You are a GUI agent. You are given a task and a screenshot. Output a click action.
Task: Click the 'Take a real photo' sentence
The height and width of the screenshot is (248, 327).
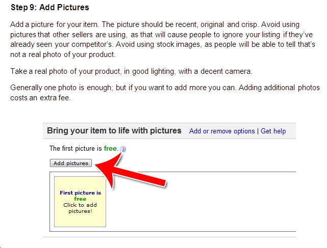coord(131,71)
